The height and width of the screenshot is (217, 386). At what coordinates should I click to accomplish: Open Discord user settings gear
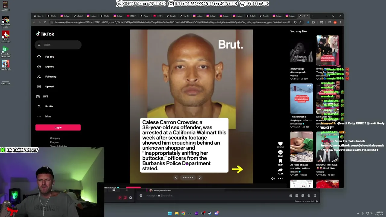(x=131, y=198)
